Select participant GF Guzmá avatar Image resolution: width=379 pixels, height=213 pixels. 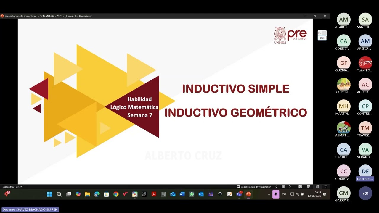point(343,63)
